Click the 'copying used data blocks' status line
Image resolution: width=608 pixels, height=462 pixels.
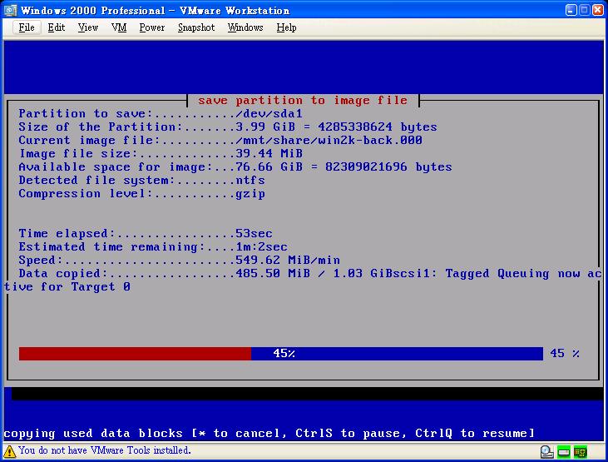point(269,433)
